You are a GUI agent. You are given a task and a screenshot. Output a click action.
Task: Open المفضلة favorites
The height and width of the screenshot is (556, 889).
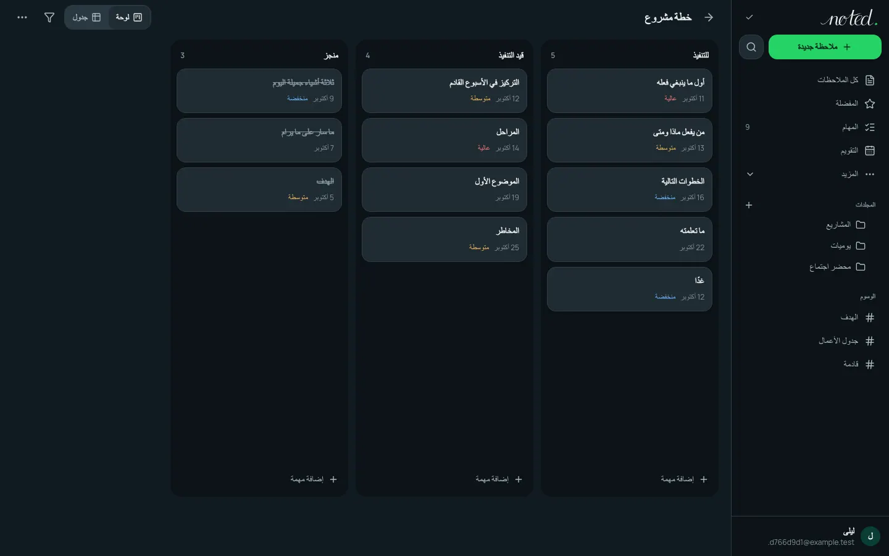click(811, 103)
